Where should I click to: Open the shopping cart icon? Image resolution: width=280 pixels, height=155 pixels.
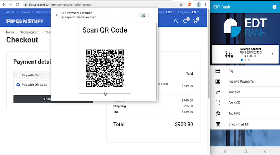(x=195, y=21)
